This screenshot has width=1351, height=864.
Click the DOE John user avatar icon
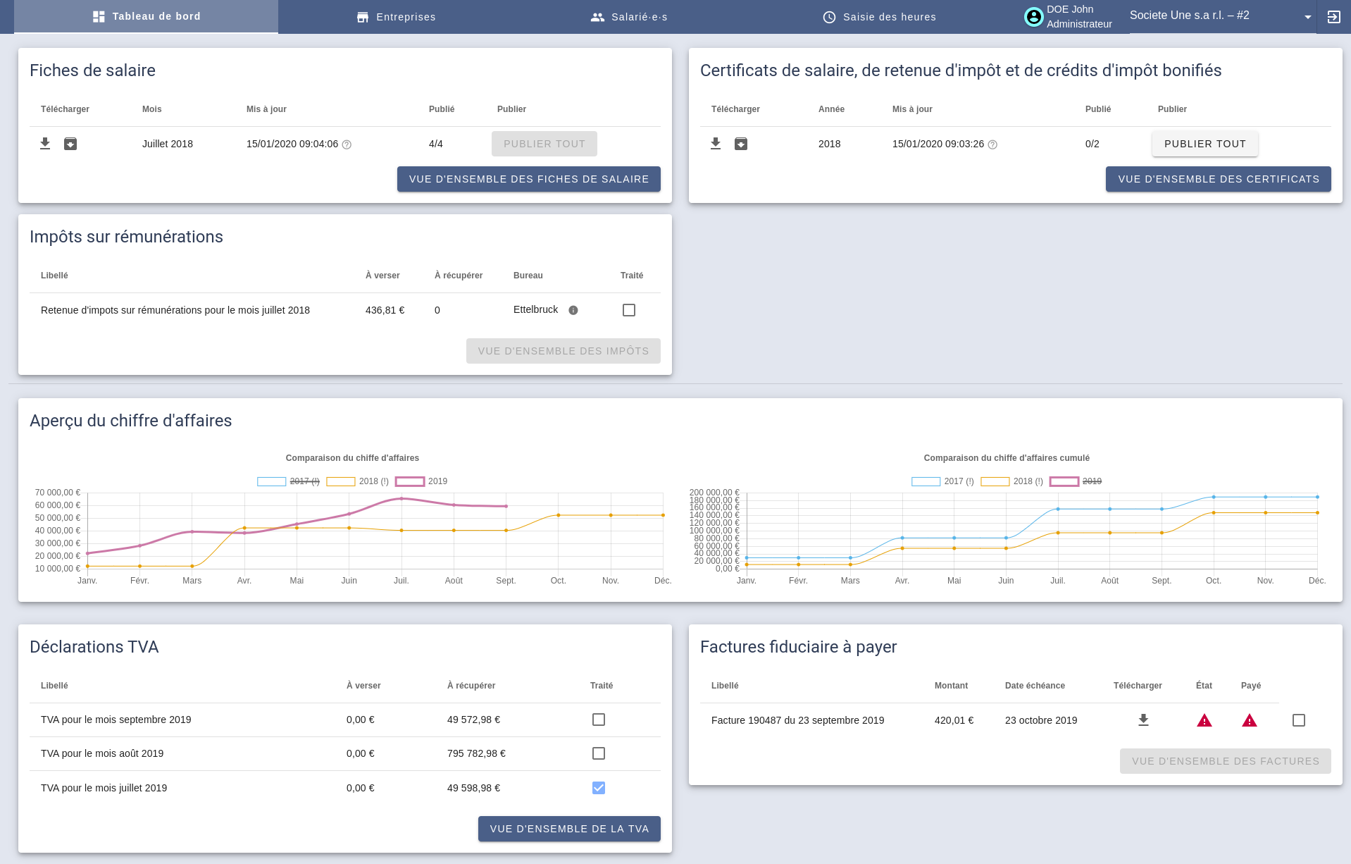[1033, 17]
